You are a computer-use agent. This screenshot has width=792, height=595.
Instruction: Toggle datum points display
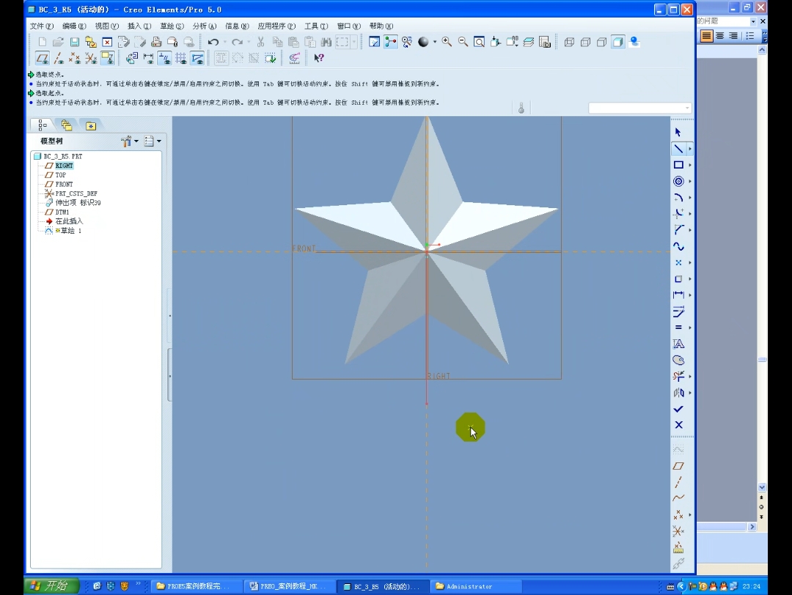75,58
